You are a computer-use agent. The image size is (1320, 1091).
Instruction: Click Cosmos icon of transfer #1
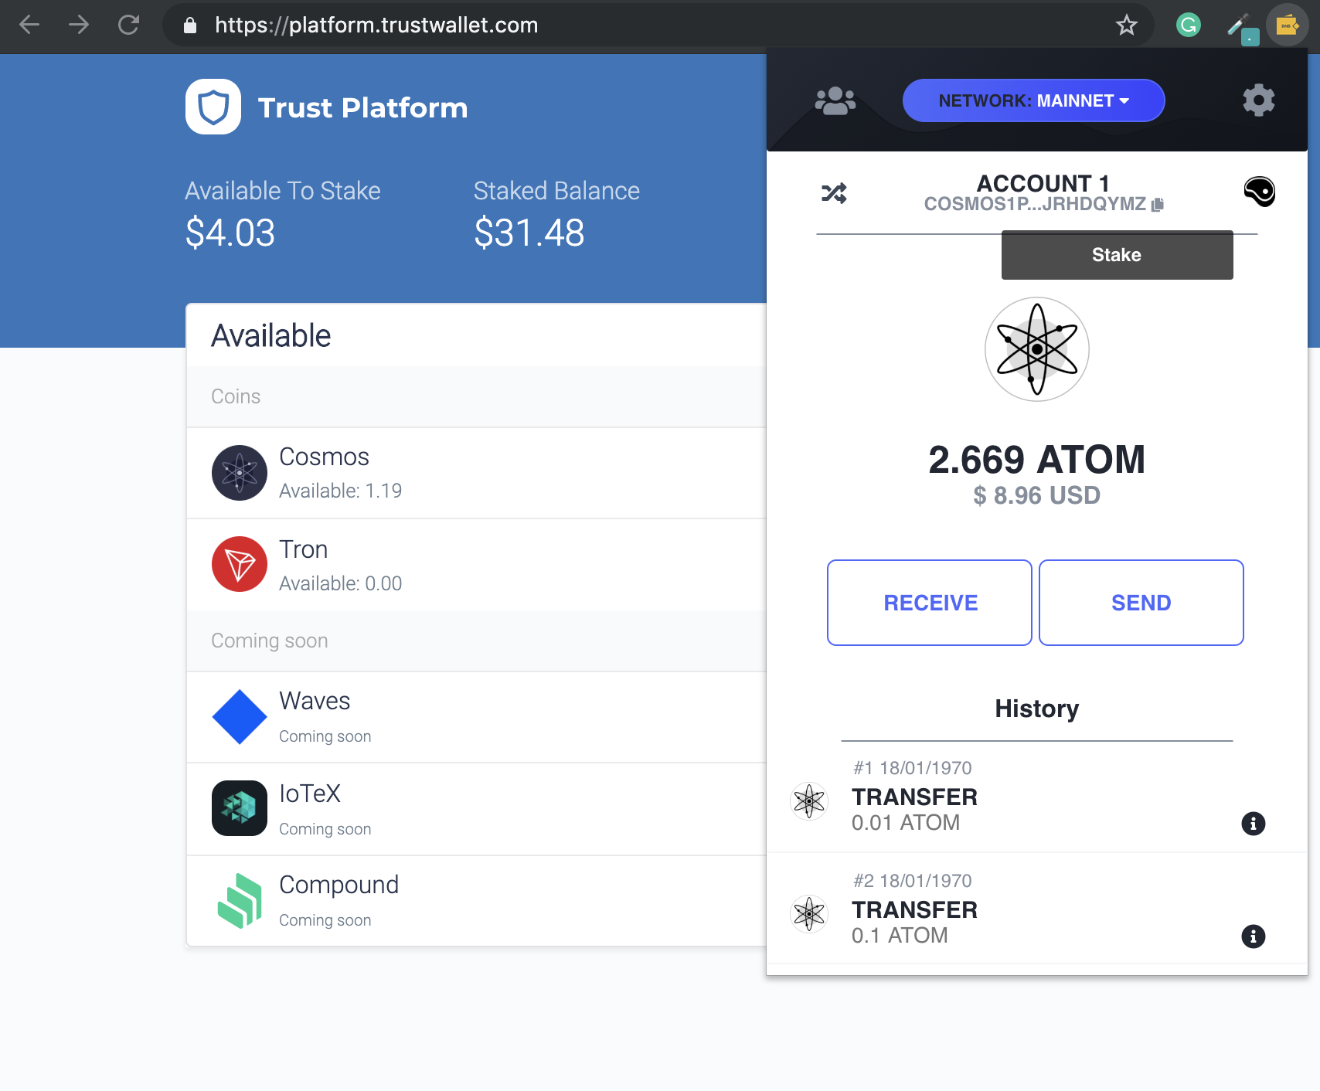click(809, 801)
